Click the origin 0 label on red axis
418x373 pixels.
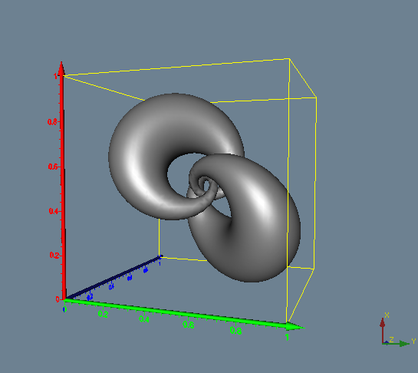pos(58,299)
